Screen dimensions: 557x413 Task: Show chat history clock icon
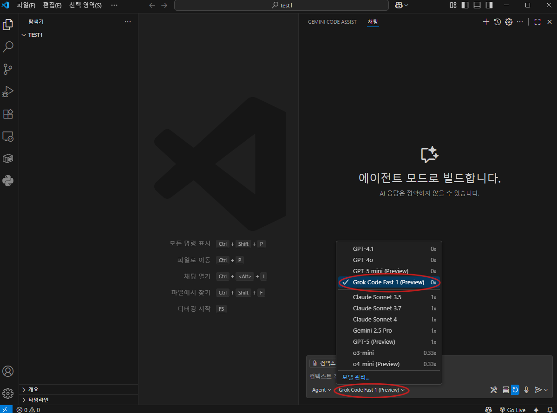pyautogui.click(x=497, y=22)
